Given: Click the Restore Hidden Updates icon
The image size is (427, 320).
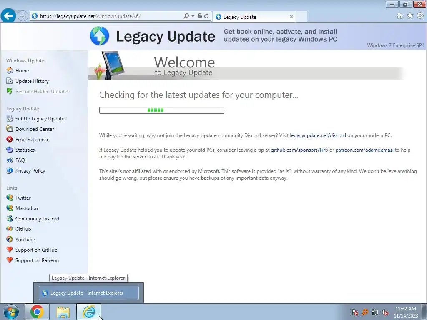Looking at the screenshot, I should (10, 91).
